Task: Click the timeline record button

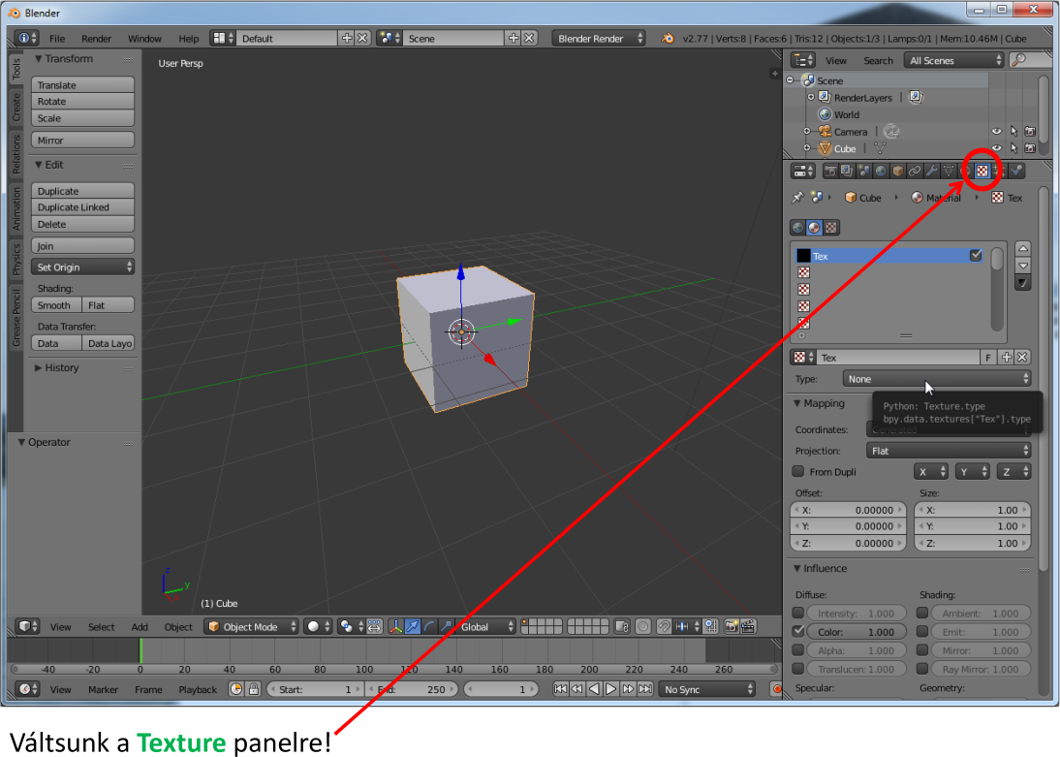Action: pyautogui.click(x=777, y=689)
